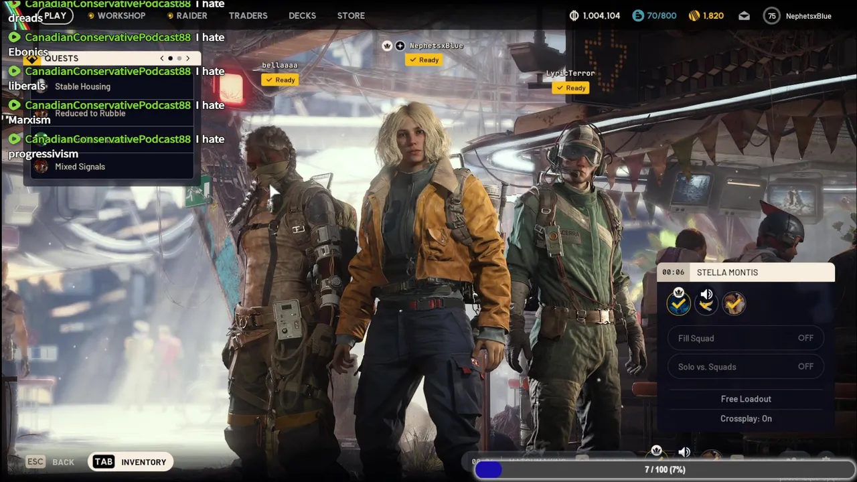Click NephetsxBlue's Ready badge
857x482 pixels.
(x=423, y=60)
